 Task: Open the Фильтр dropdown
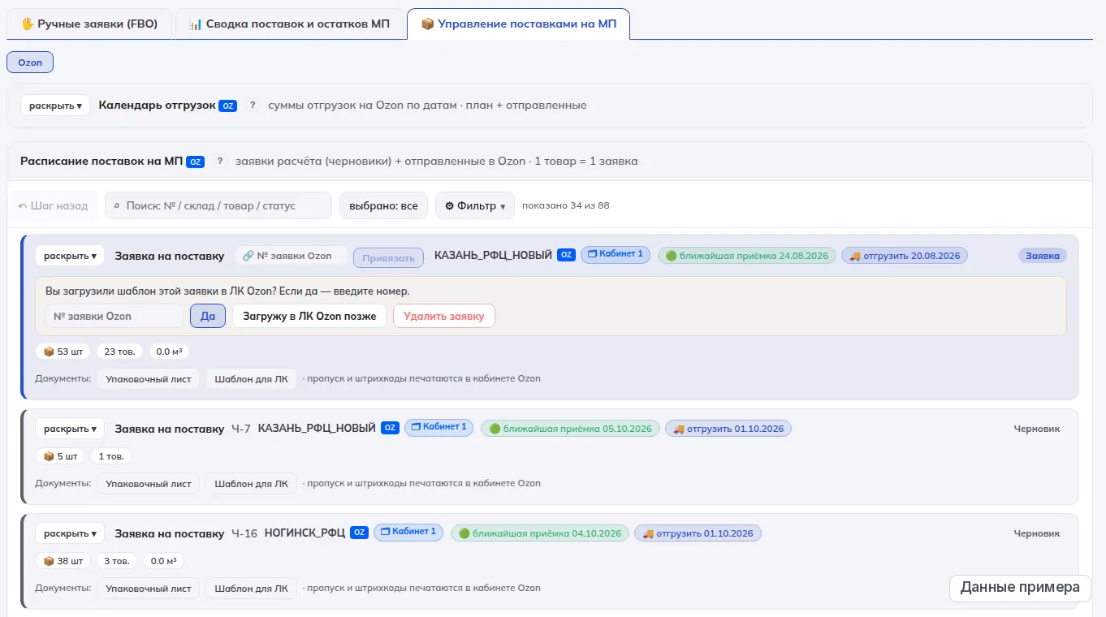(x=475, y=206)
